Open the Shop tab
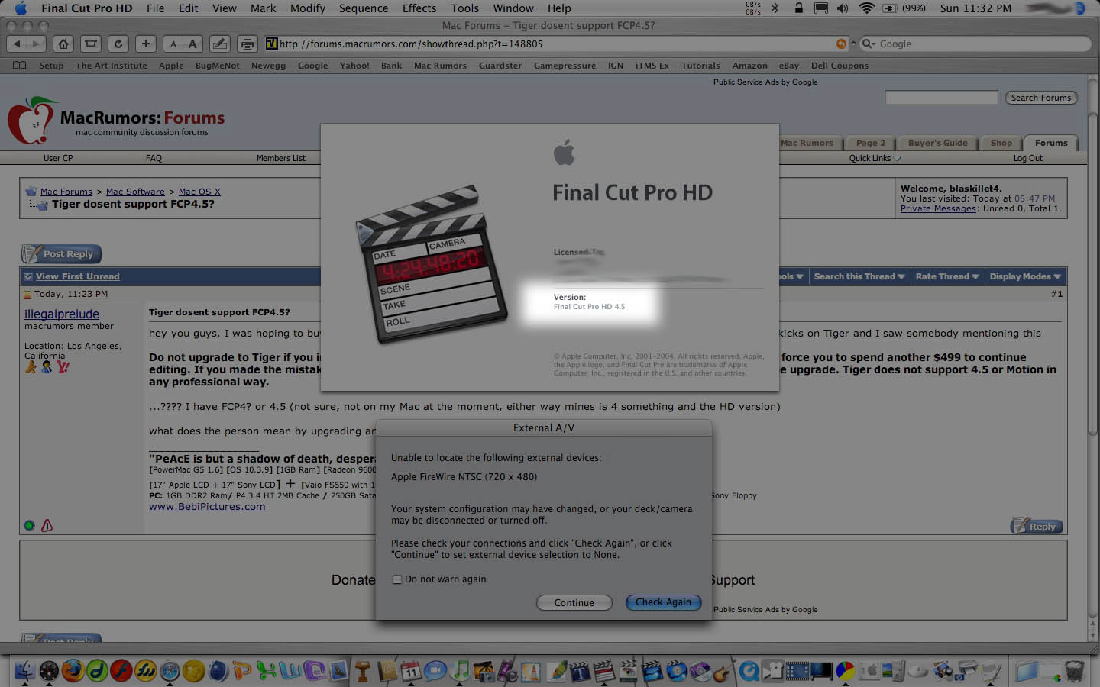1100x687 pixels. [1001, 143]
